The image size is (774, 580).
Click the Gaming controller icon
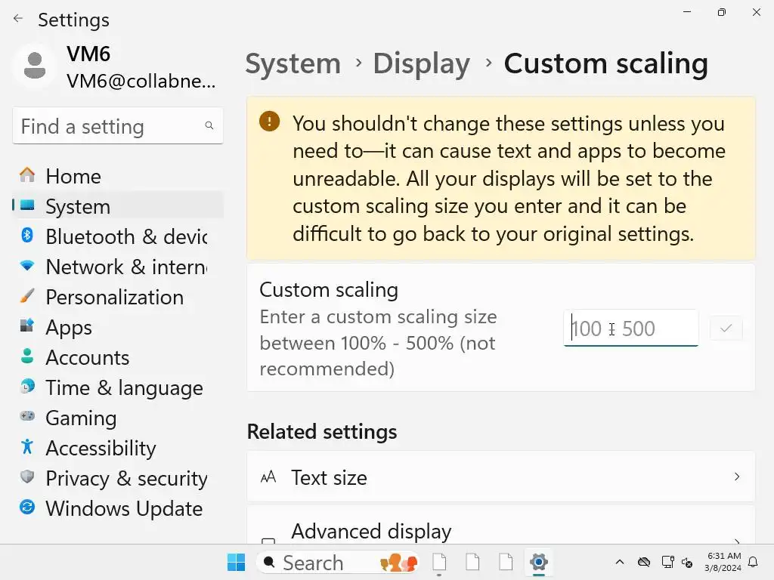point(27,417)
